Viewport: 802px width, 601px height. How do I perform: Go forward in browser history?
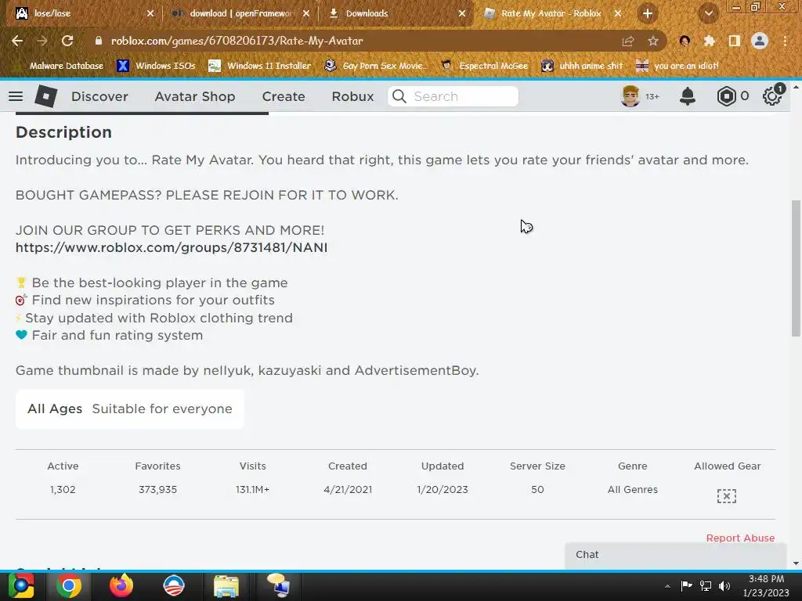click(42, 41)
